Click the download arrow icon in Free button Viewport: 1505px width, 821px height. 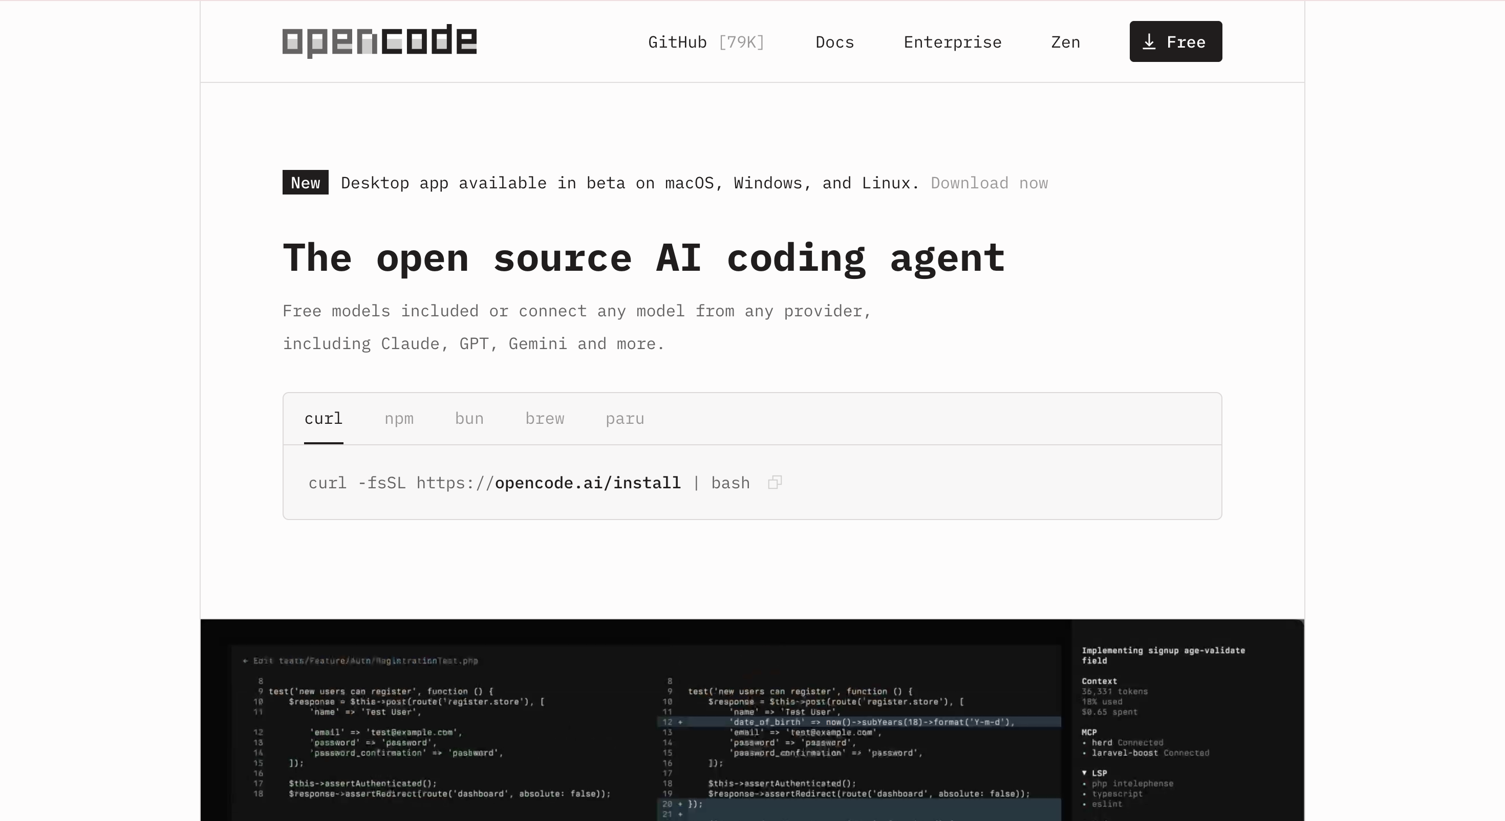pyautogui.click(x=1150, y=41)
